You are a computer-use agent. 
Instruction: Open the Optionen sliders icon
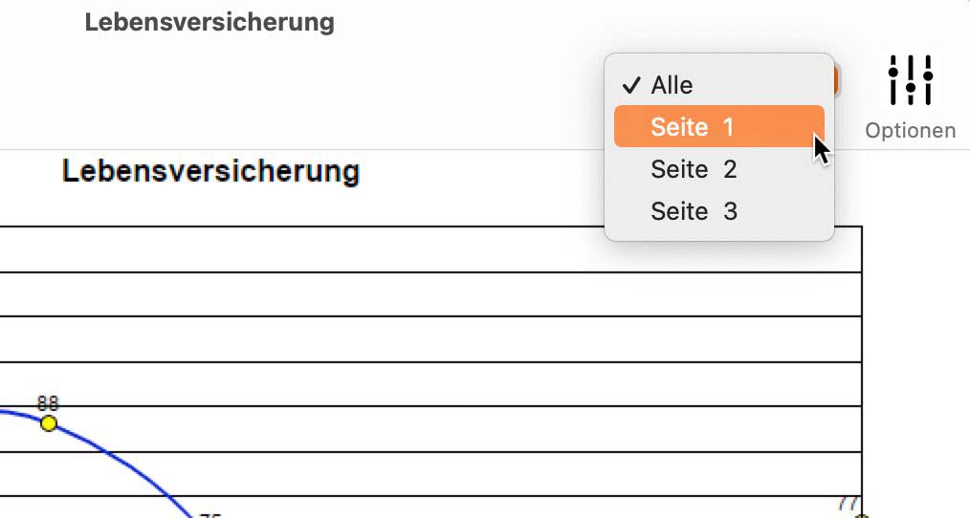click(x=910, y=79)
